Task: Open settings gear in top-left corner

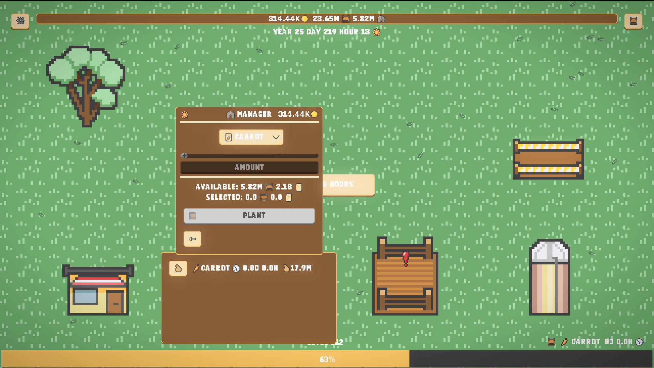Action: click(x=20, y=21)
